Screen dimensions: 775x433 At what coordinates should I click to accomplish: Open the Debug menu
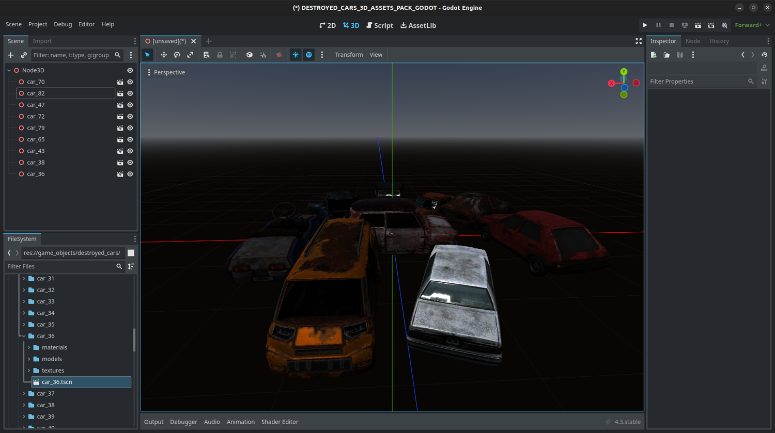63,24
